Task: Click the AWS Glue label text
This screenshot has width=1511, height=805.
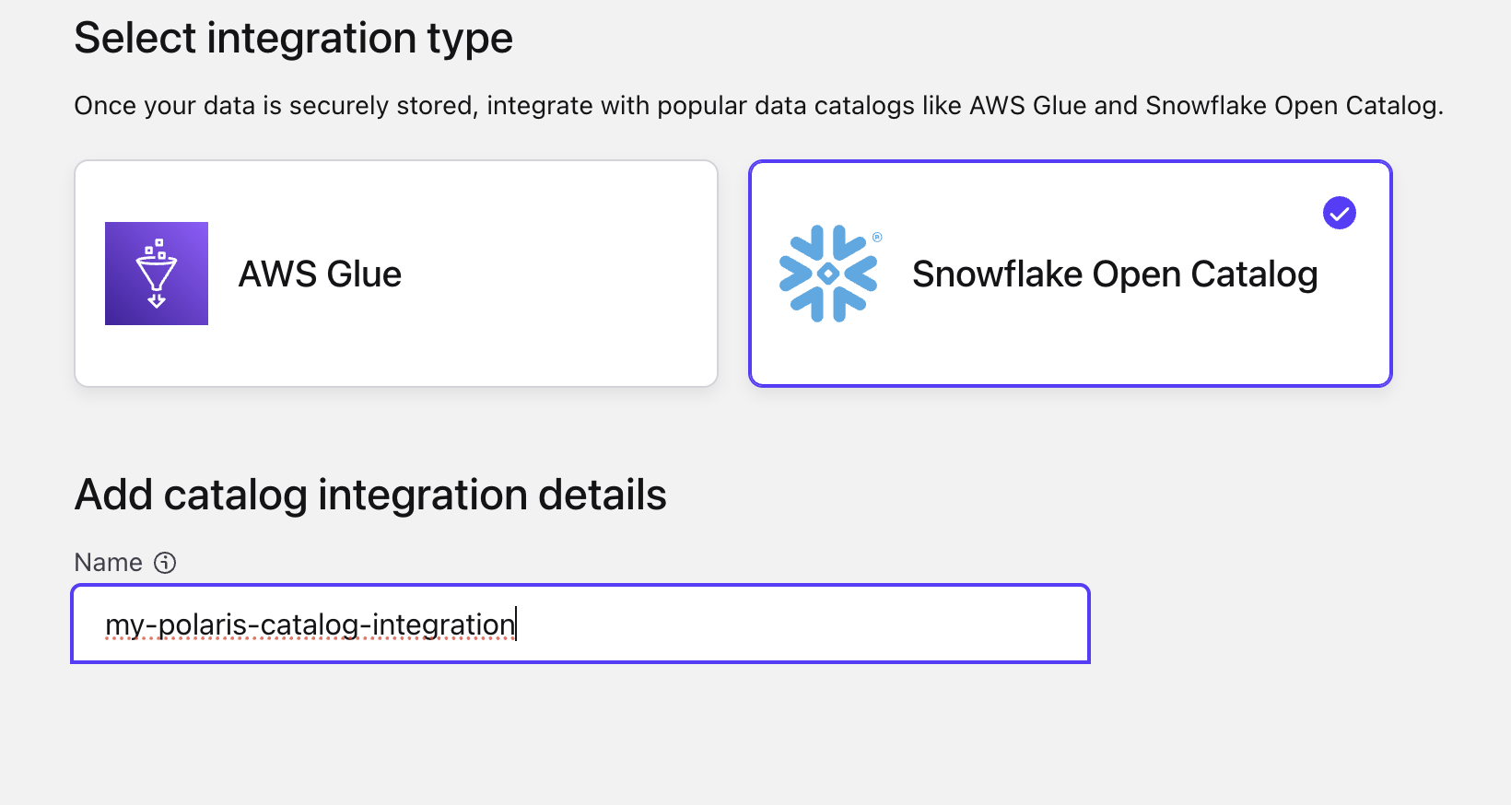Action: pyautogui.click(x=320, y=274)
